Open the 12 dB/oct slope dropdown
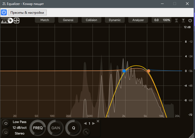The width and height of the screenshot is (195, 138). tap(19, 127)
